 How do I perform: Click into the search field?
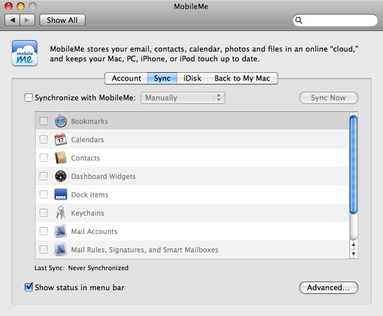coord(335,20)
